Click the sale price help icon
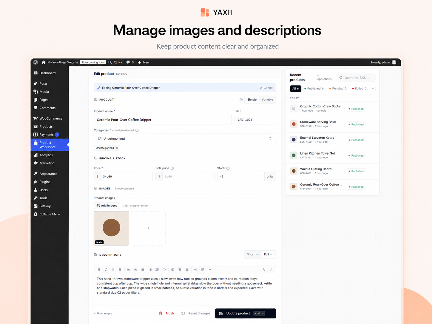432x324 pixels. (x=172, y=168)
